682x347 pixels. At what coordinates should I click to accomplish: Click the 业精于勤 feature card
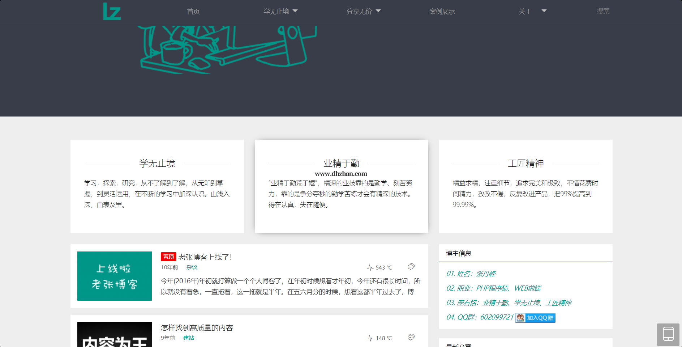(x=341, y=186)
